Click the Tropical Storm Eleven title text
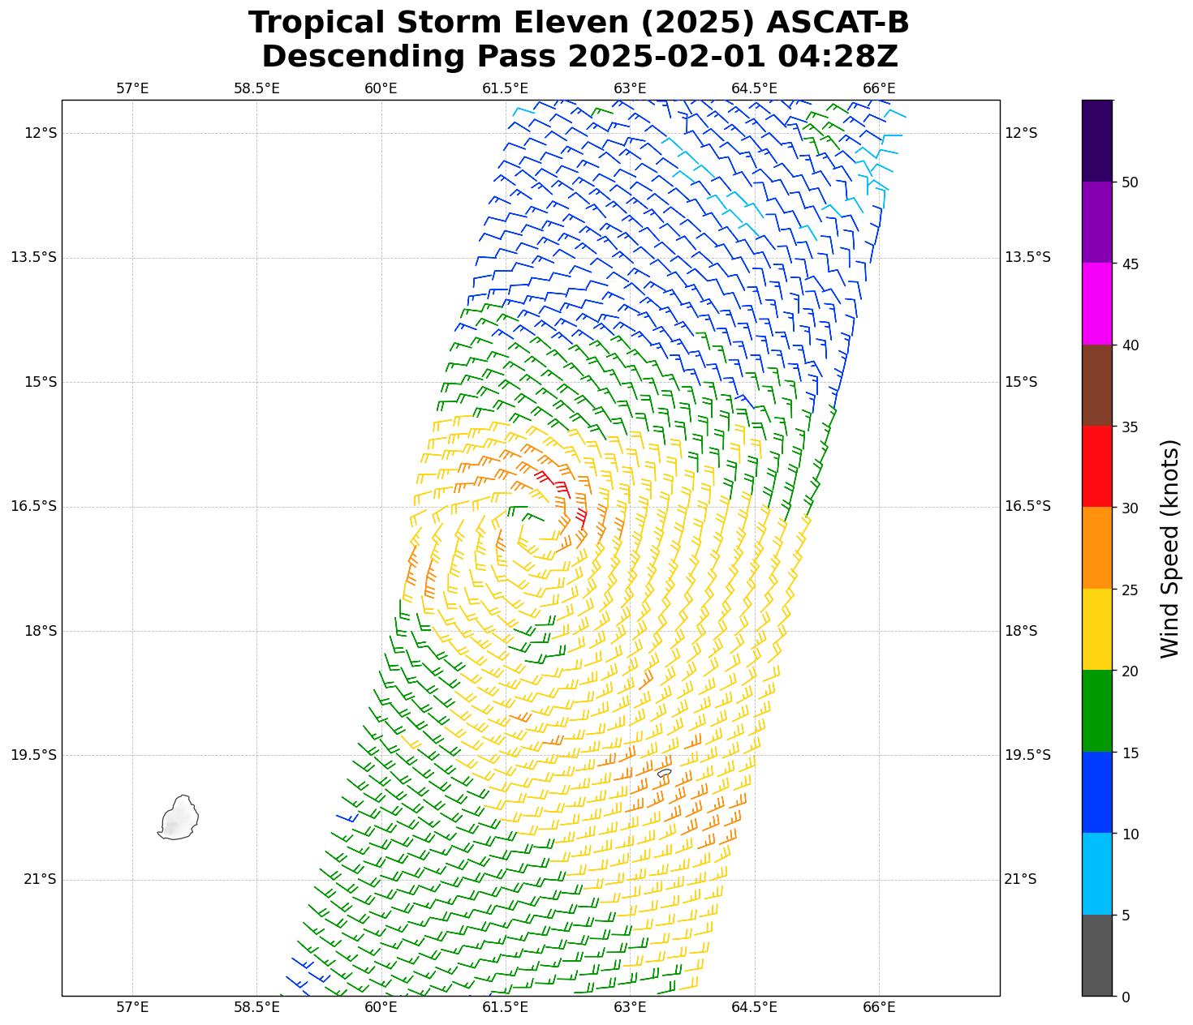Screen dimensions: 1193x1025 tap(579, 23)
